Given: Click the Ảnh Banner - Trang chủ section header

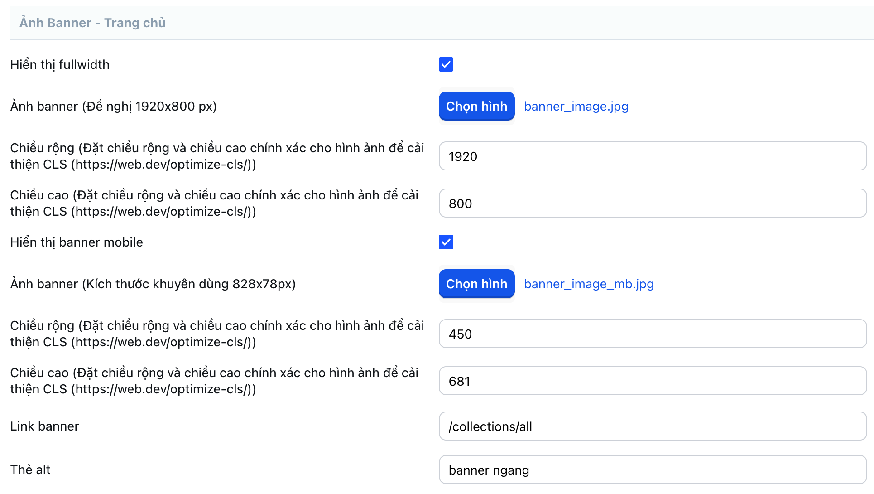Looking at the screenshot, I should [x=92, y=23].
